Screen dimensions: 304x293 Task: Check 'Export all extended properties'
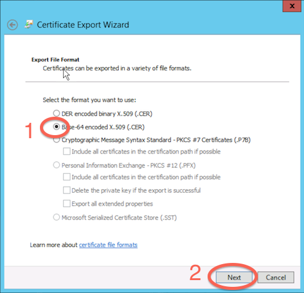(x=66, y=204)
